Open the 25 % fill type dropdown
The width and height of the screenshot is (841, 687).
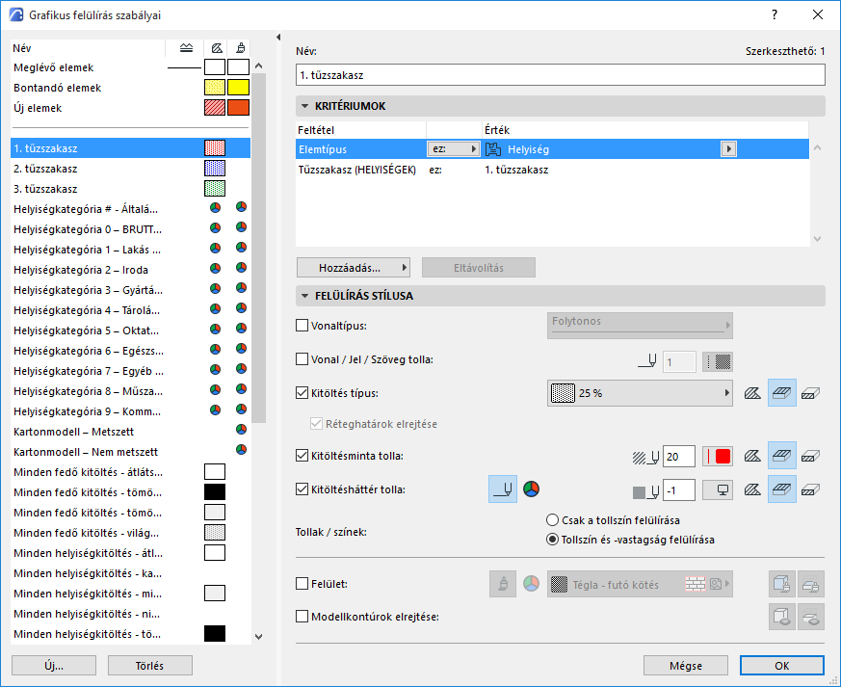click(640, 393)
